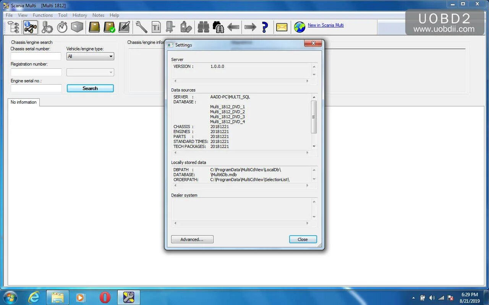Show hidden tray icons arrow

pyautogui.click(x=413, y=298)
